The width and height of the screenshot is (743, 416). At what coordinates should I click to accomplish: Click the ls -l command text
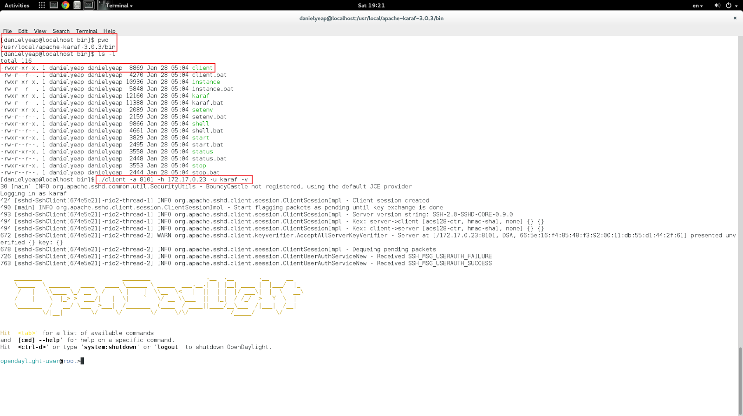click(x=107, y=54)
